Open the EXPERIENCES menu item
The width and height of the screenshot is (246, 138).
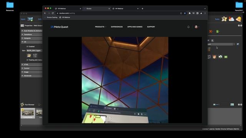[117, 27]
